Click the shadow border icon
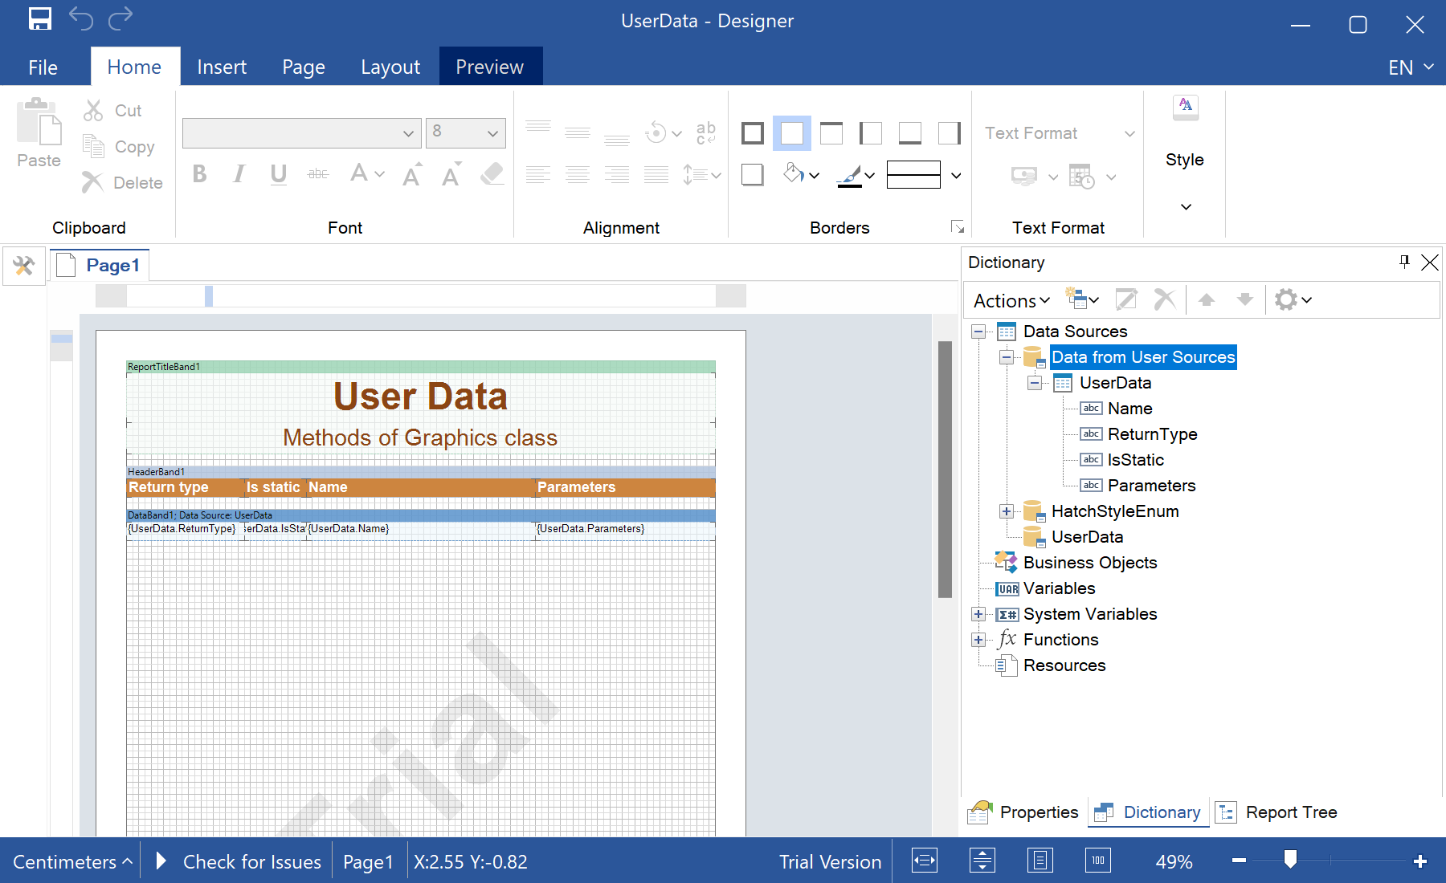The width and height of the screenshot is (1446, 883). (753, 174)
